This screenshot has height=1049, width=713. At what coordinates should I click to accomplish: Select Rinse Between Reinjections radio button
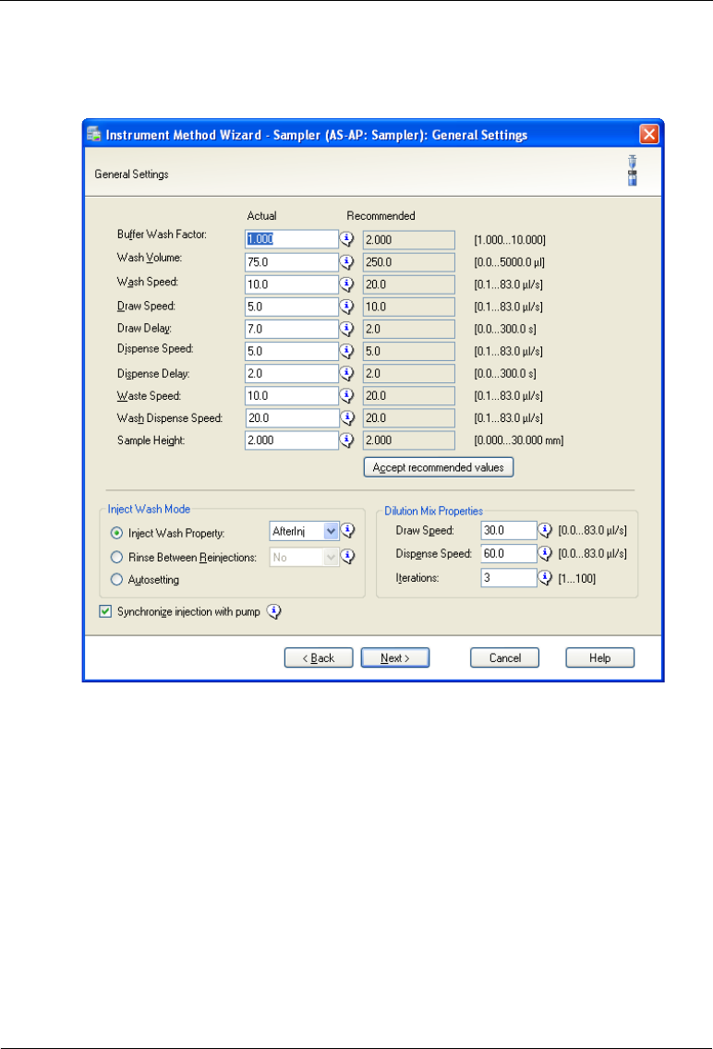point(117,557)
